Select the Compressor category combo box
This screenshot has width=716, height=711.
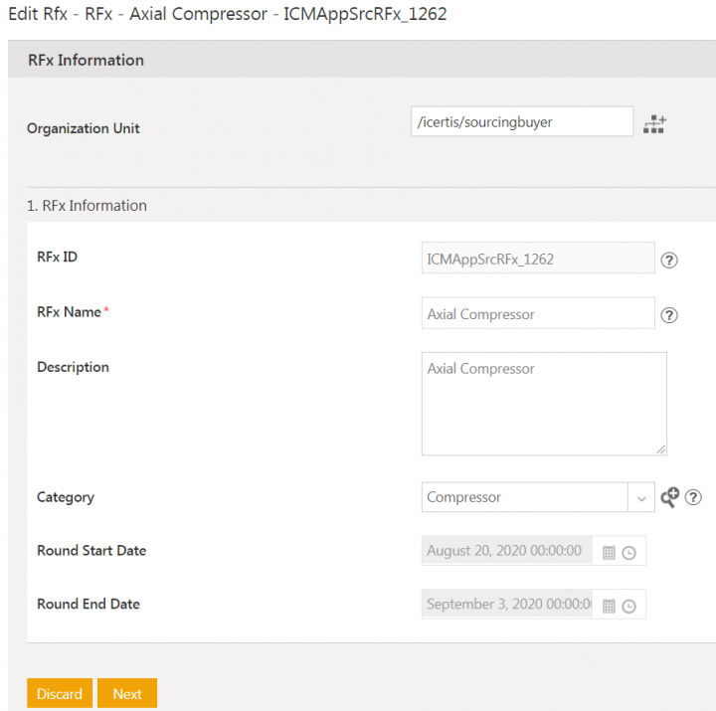click(x=524, y=497)
